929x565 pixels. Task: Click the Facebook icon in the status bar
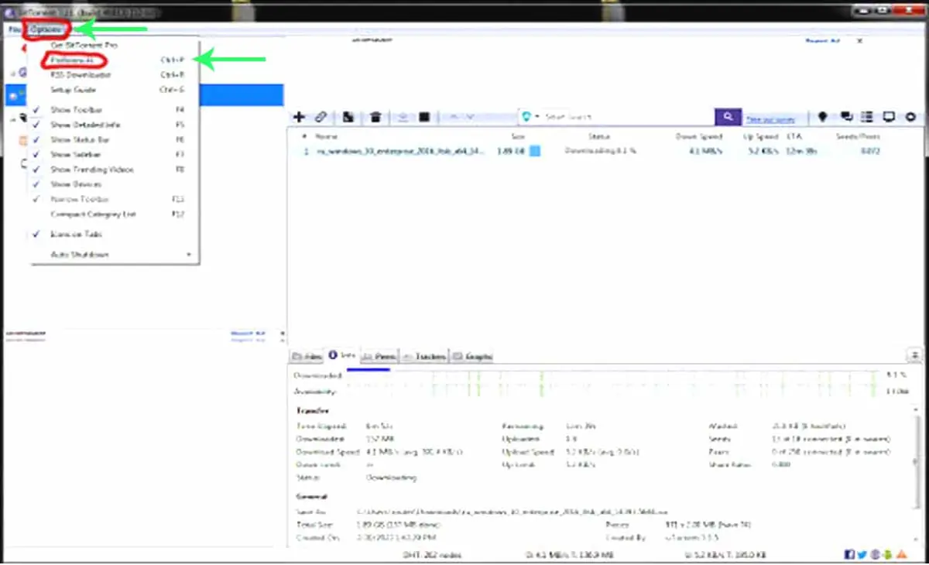tap(850, 554)
